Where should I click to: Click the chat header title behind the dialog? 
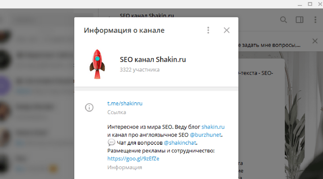click(x=147, y=16)
